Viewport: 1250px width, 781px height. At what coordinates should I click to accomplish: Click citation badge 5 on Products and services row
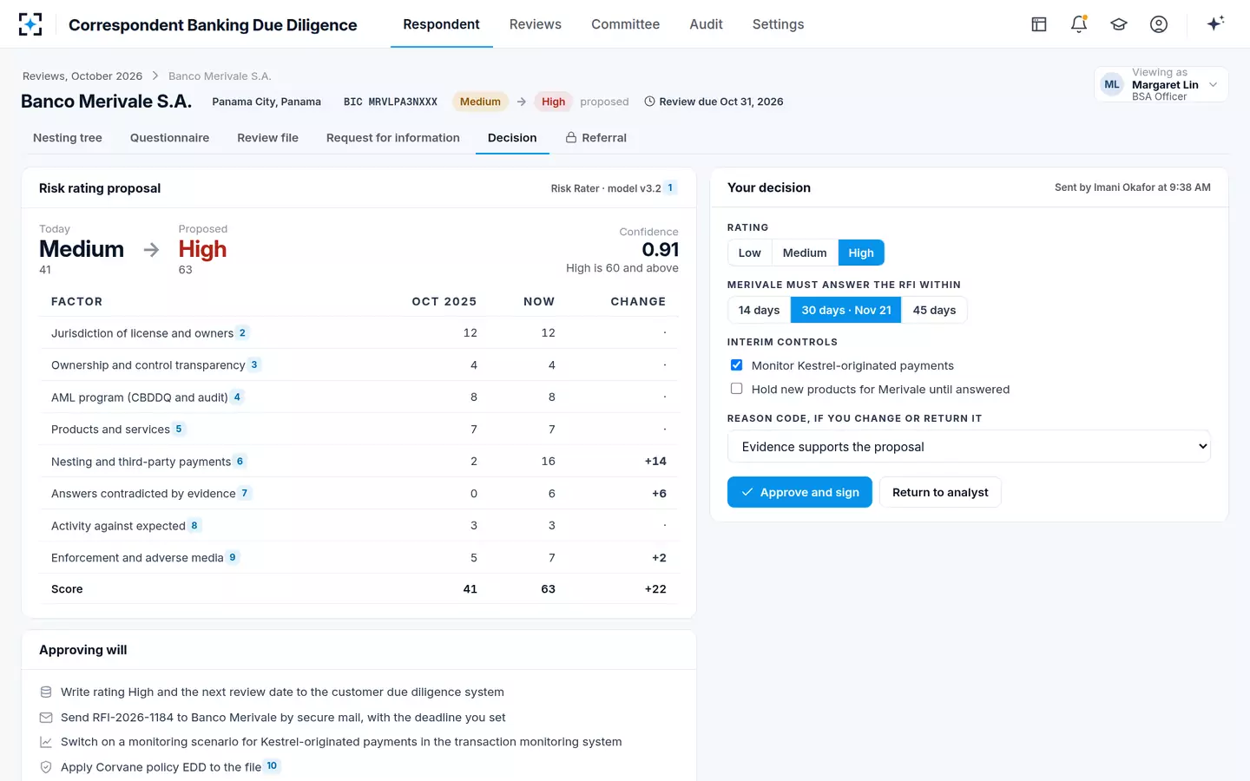[x=179, y=429]
